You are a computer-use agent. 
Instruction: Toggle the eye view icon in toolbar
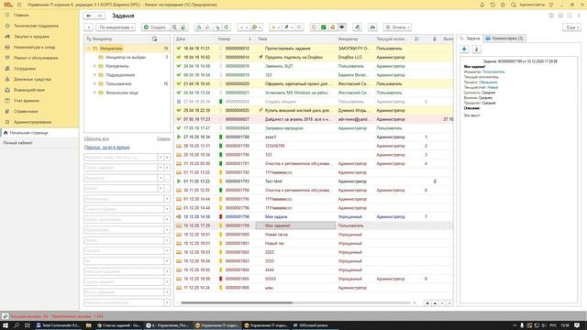click(x=342, y=27)
